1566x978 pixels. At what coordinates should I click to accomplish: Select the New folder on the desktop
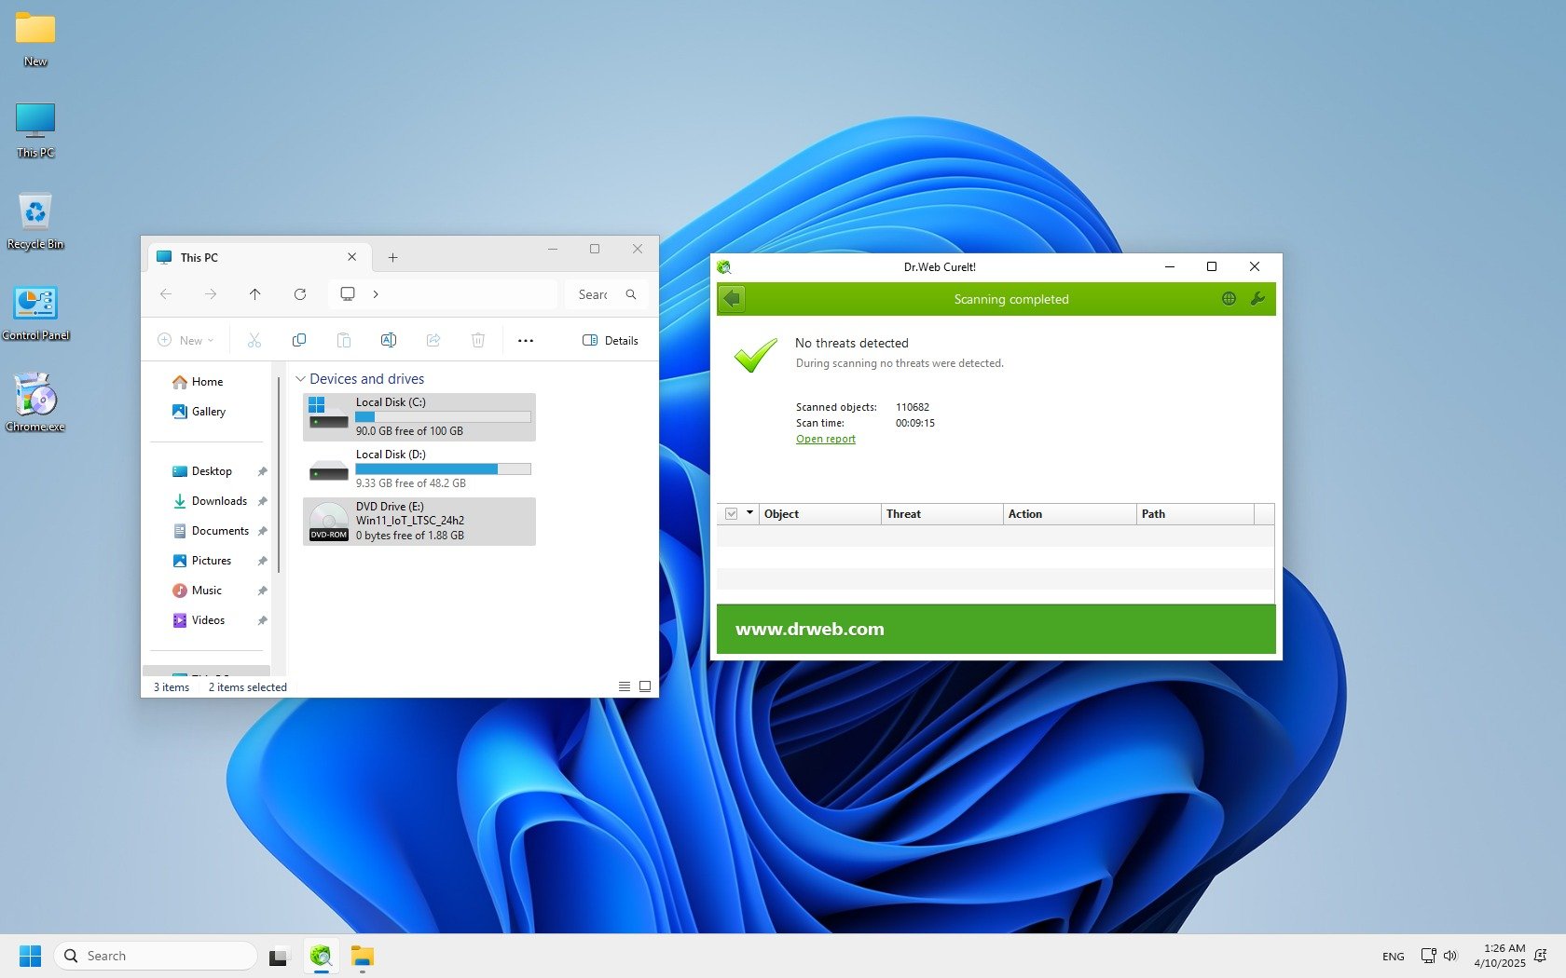[x=35, y=40]
